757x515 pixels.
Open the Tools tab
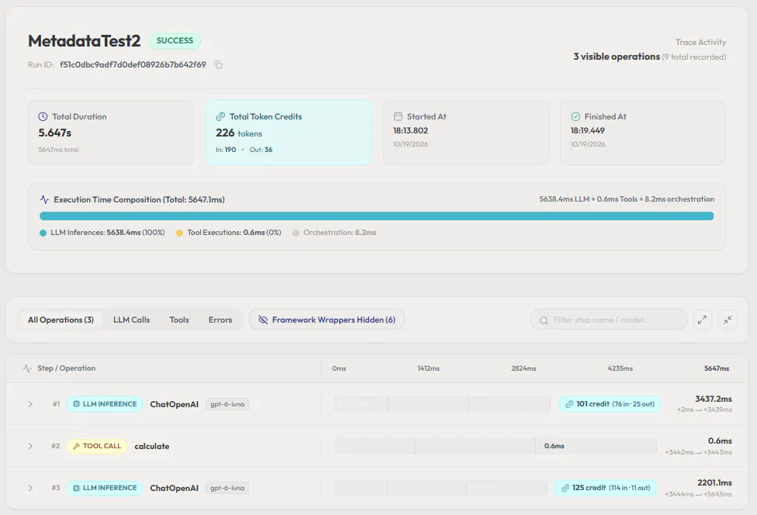(179, 320)
